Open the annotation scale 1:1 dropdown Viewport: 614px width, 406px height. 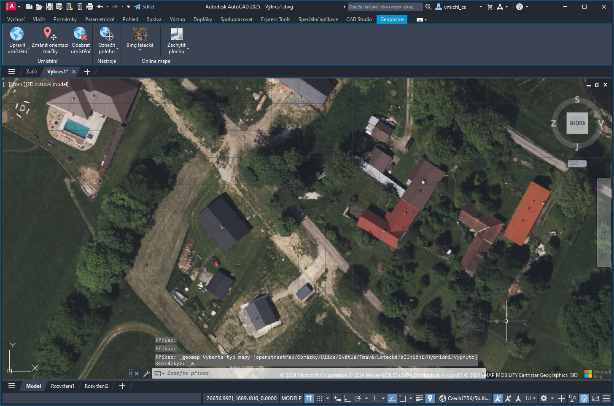coord(531,398)
